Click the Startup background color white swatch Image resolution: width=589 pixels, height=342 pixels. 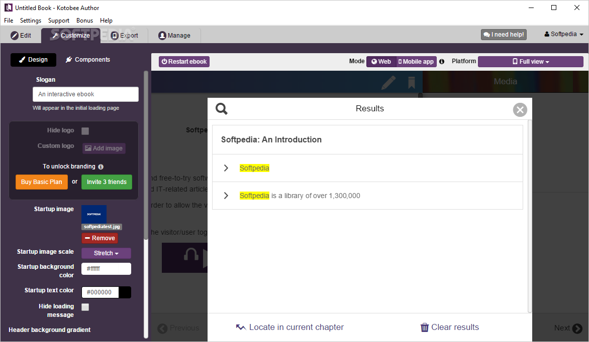(125, 269)
